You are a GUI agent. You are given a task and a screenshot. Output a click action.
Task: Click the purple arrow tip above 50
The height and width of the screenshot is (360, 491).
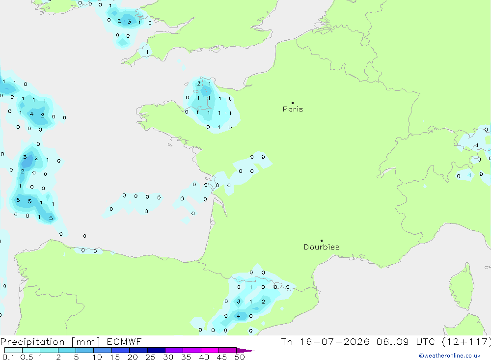click(x=246, y=351)
